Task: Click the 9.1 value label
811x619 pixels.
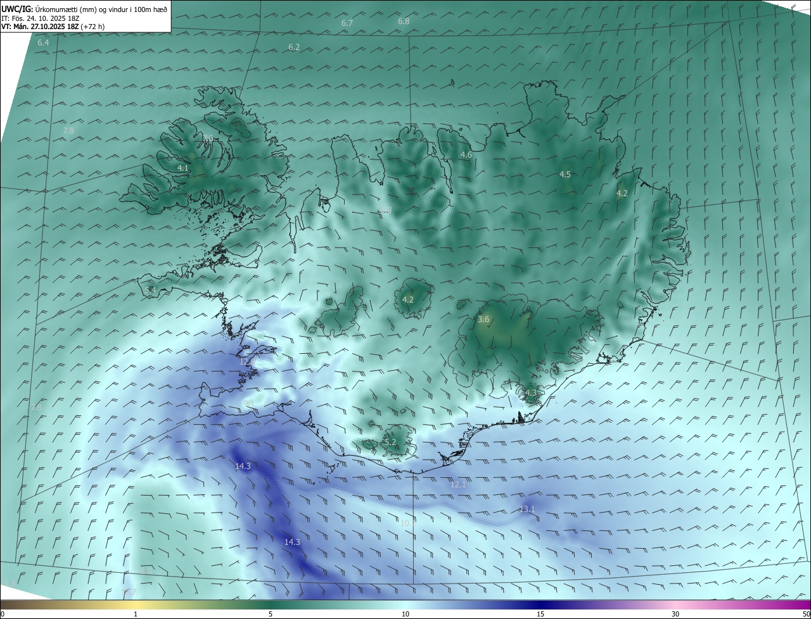Action: point(249,403)
